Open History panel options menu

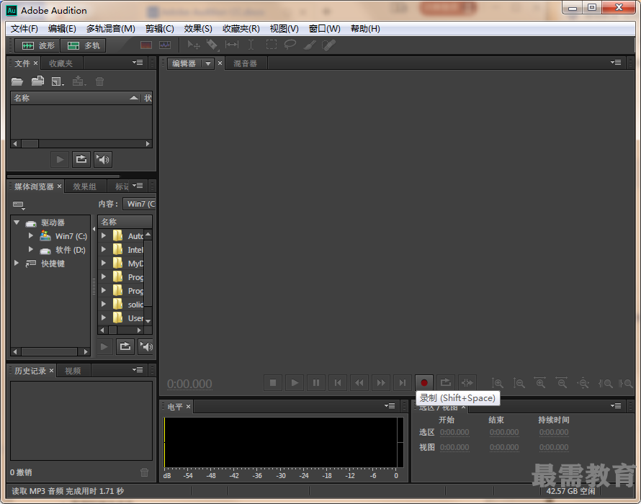138,370
